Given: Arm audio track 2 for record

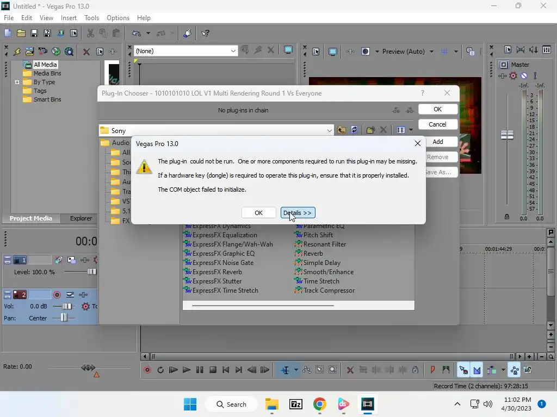Looking at the screenshot, I should (x=57, y=295).
